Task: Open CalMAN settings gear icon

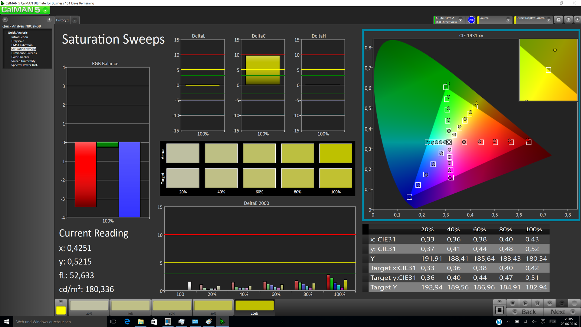Action: (x=559, y=20)
